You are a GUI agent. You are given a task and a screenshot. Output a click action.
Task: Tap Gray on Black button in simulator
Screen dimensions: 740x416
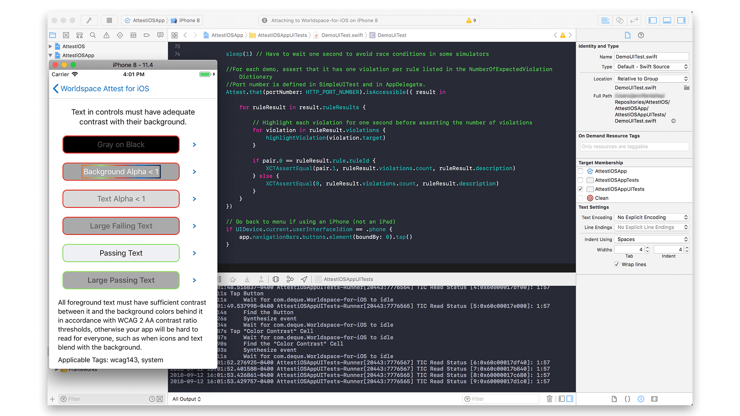121,144
